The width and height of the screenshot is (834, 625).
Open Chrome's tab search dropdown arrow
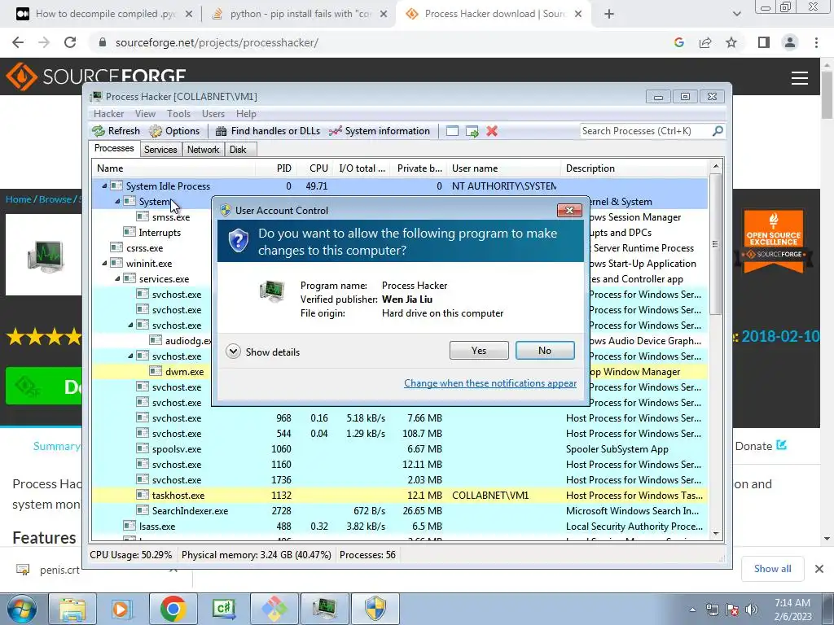[736, 14]
